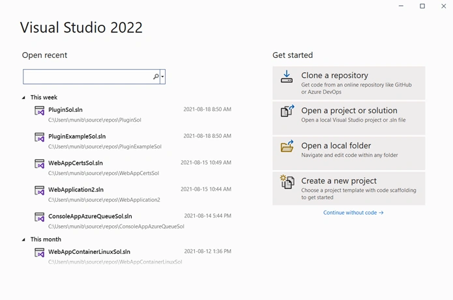Close the Visual Studio 2022 start window
453x300 pixels.
pos(444,6)
